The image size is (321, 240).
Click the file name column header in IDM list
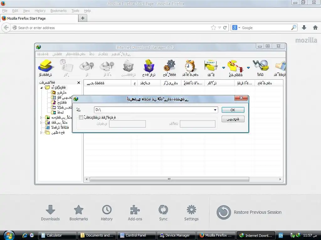[107, 83]
